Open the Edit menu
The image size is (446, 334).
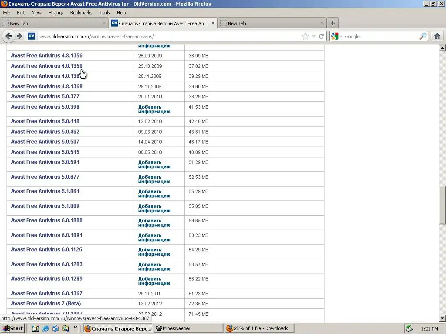click(x=21, y=13)
